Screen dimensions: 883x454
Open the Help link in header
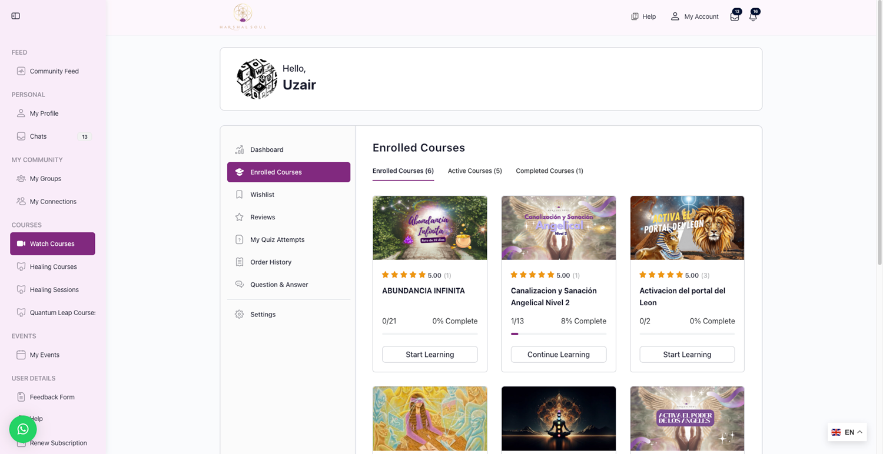643,16
